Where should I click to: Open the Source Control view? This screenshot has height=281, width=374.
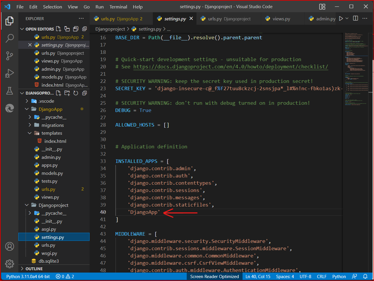pyautogui.click(x=10, y=56)
